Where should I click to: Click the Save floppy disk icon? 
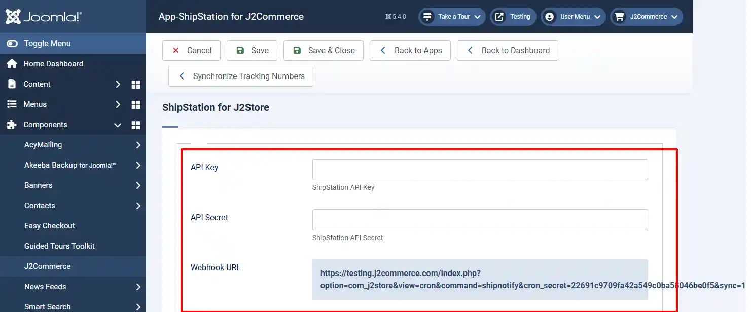240,50
